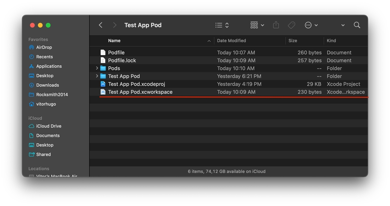Open the ellipsis Action menu
The height and width of the screenshot is (206, 390).
[311, 25]
